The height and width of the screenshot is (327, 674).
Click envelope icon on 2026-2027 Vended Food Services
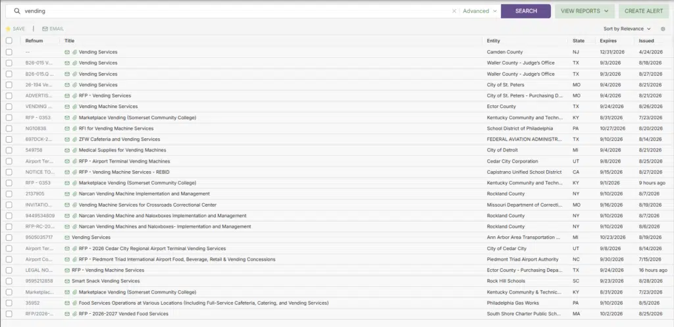coord(67,314)
